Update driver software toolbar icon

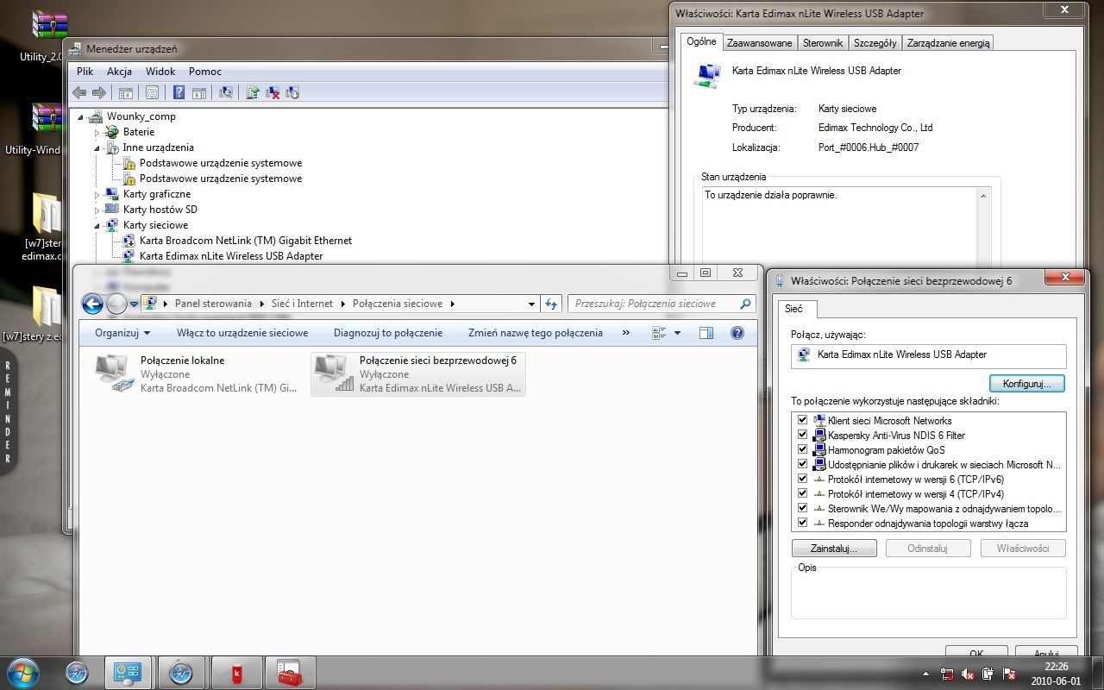pos(253,92)
